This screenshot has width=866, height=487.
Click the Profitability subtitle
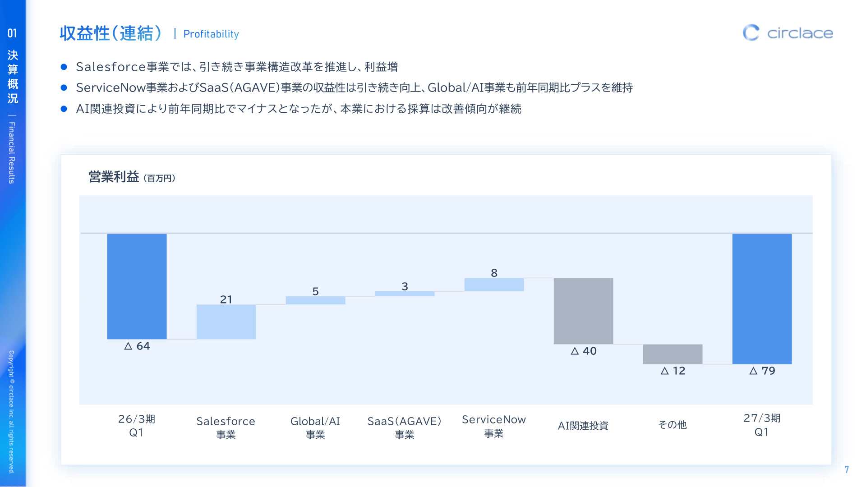click(211, 34)
